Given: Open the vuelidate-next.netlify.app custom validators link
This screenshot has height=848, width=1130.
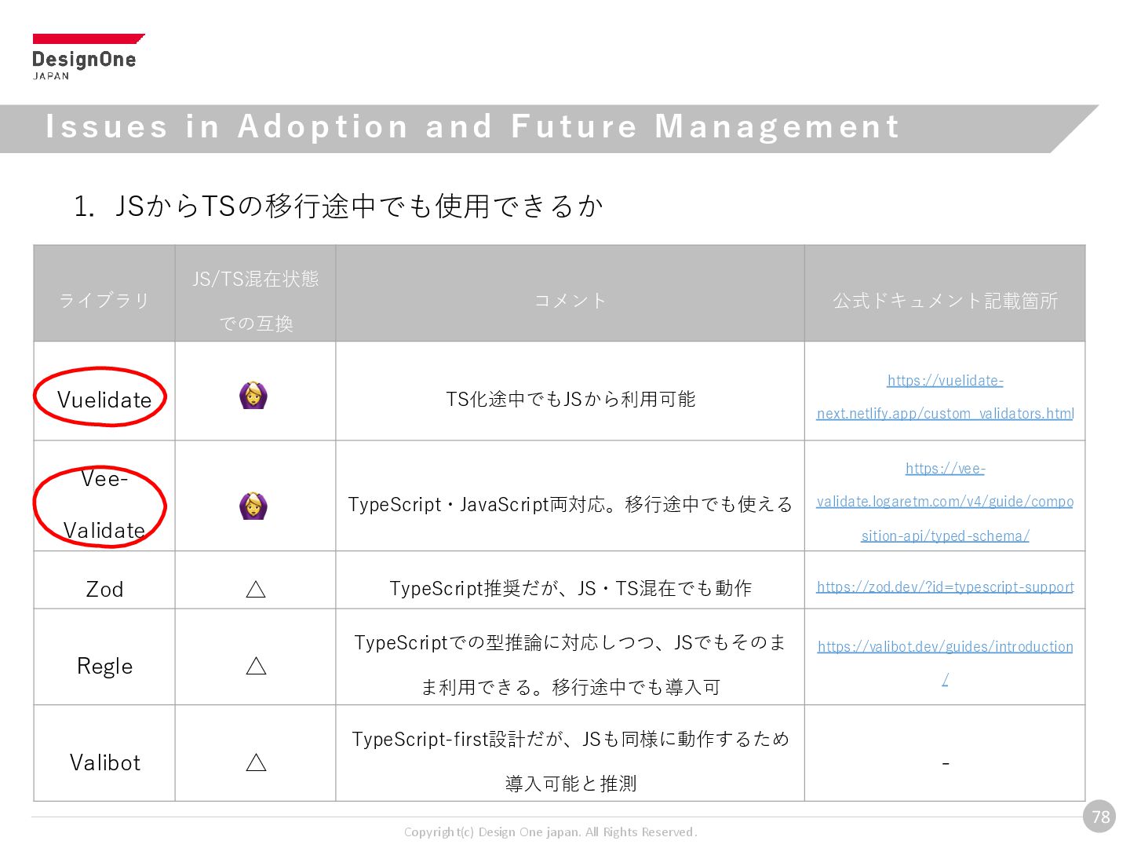Looking at the screenshot, I should click(945, 397).
